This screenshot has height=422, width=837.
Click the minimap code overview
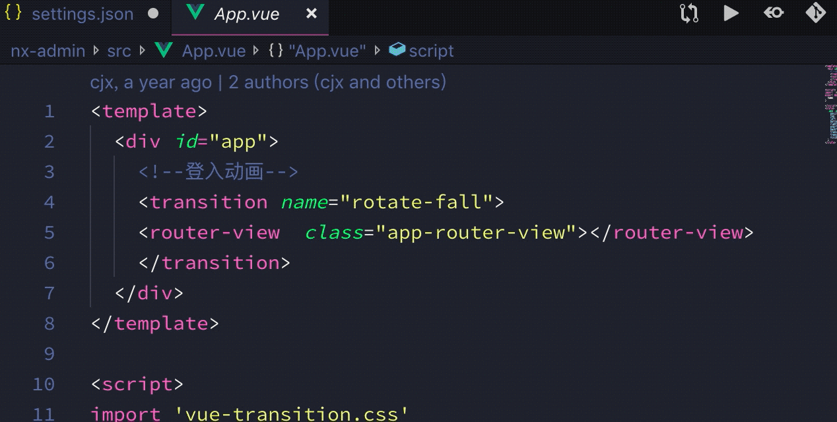[x=830, y=104]
